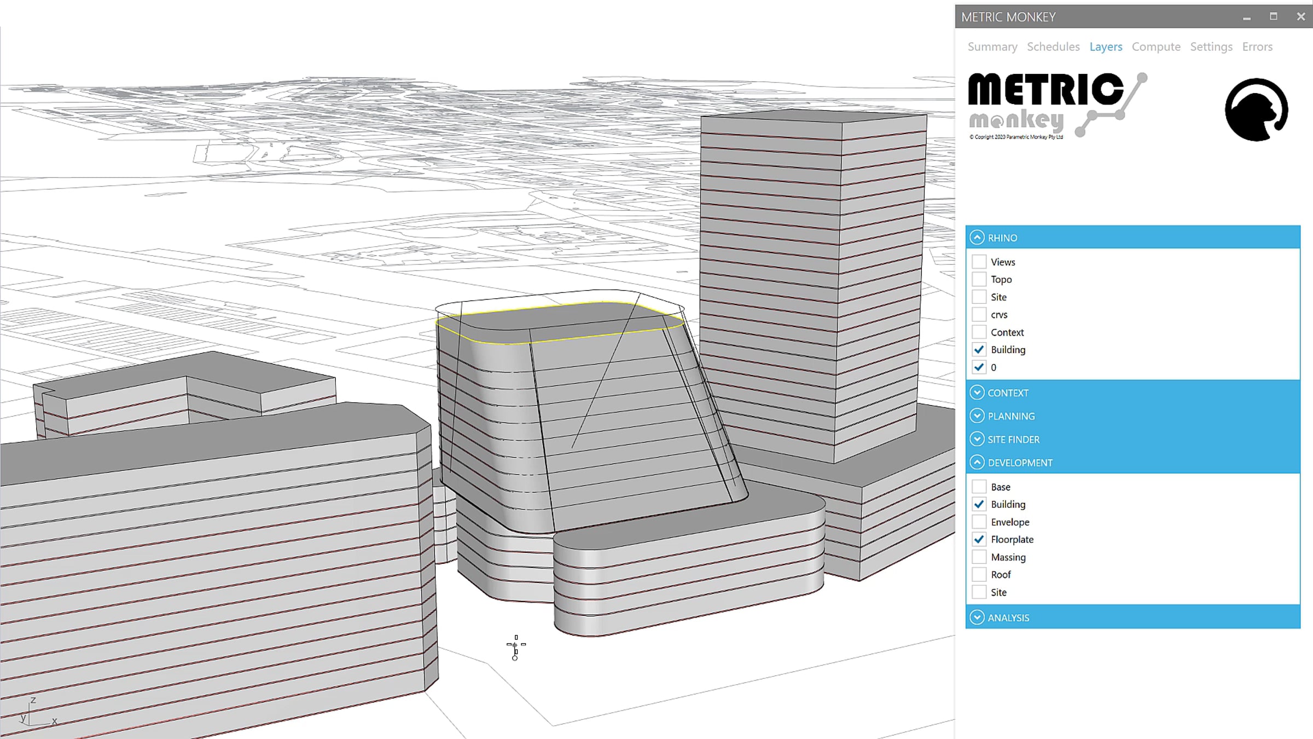
Task: Maximize the Metric Monkey window
Action: click(x=1274, y=17)
